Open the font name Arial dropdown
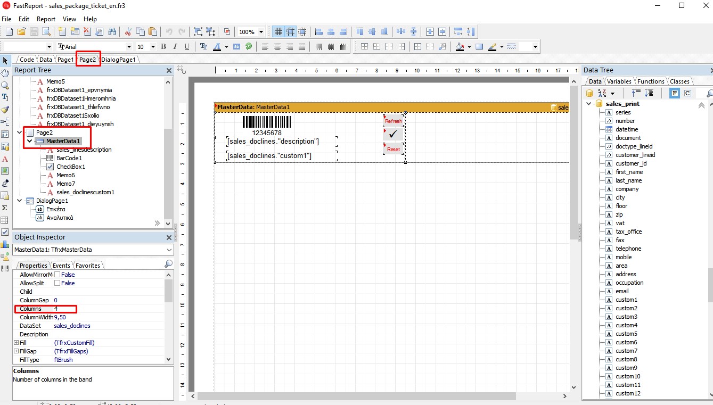713x405 pixels. pyautogui.click(x=128, y=47)
